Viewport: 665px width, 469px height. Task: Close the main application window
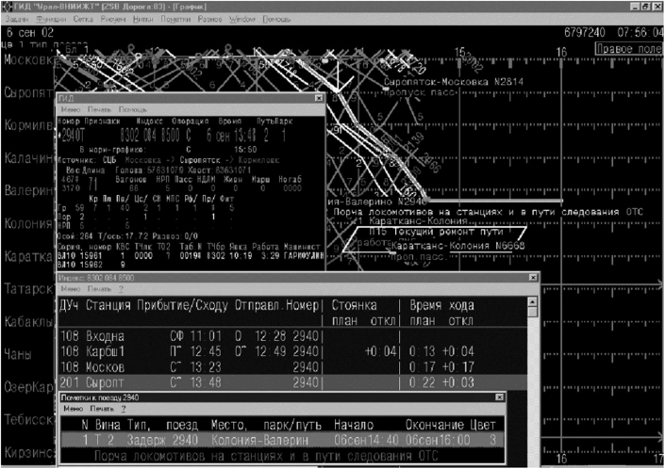tap(657, 6)
